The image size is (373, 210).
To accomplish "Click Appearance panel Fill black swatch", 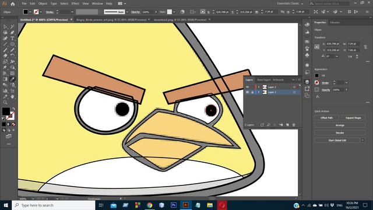I will [x=316, y=76].
